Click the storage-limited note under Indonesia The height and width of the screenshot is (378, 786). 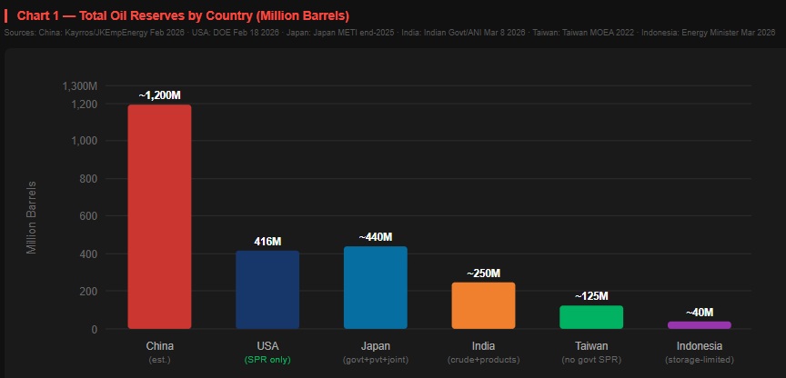tap(699, 360)
